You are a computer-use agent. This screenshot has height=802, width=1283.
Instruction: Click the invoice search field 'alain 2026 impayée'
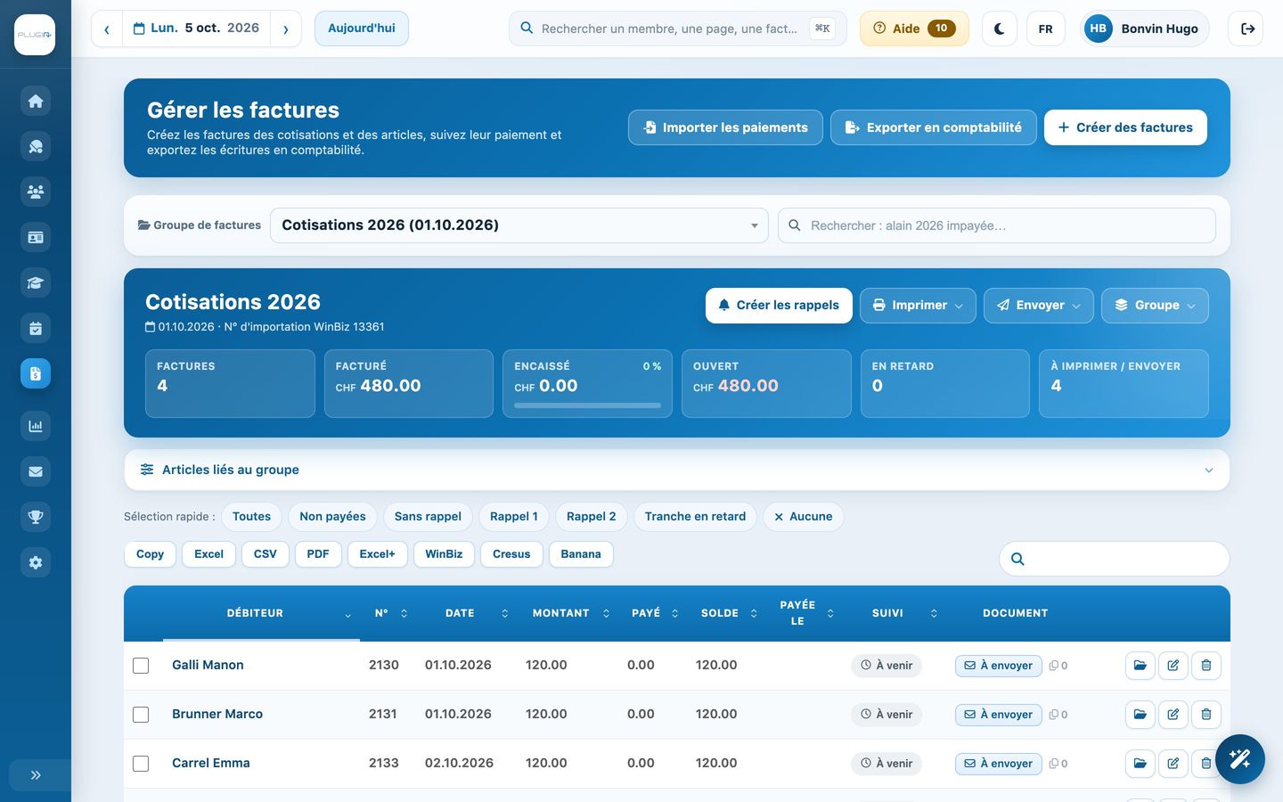coord(997,225)
